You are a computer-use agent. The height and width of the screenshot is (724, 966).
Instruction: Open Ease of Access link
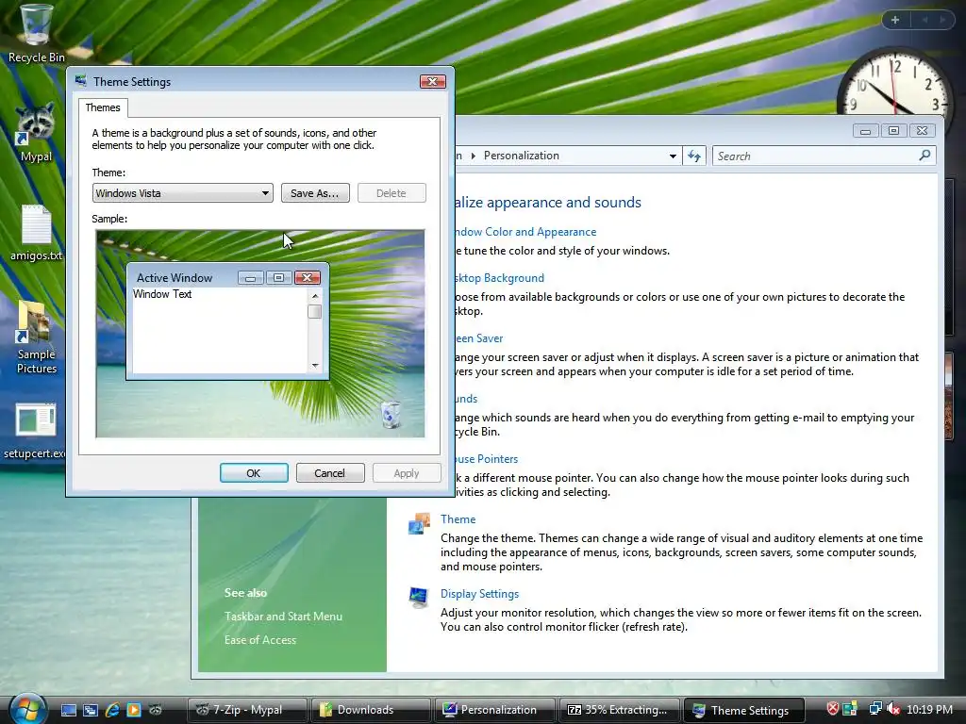tap(260, 640)
